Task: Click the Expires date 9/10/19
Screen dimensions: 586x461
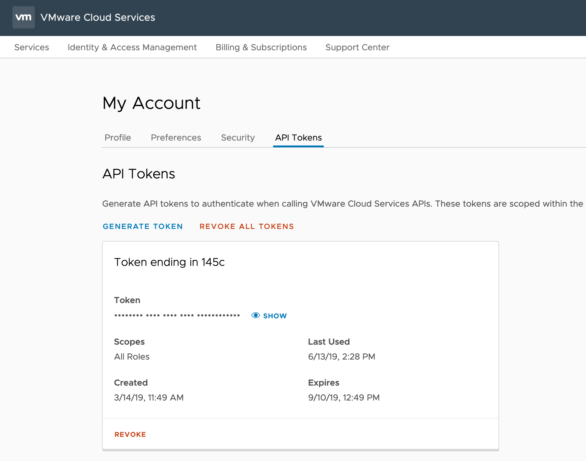Action: coord(344,397)
